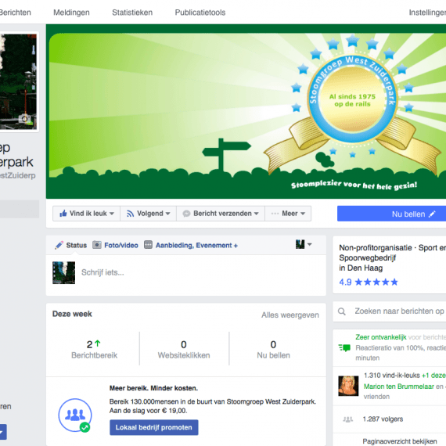Viewport: 446px width, 446px height.
Task: Click the camera icon on profile picture
Action: click(x=24, y=118)
